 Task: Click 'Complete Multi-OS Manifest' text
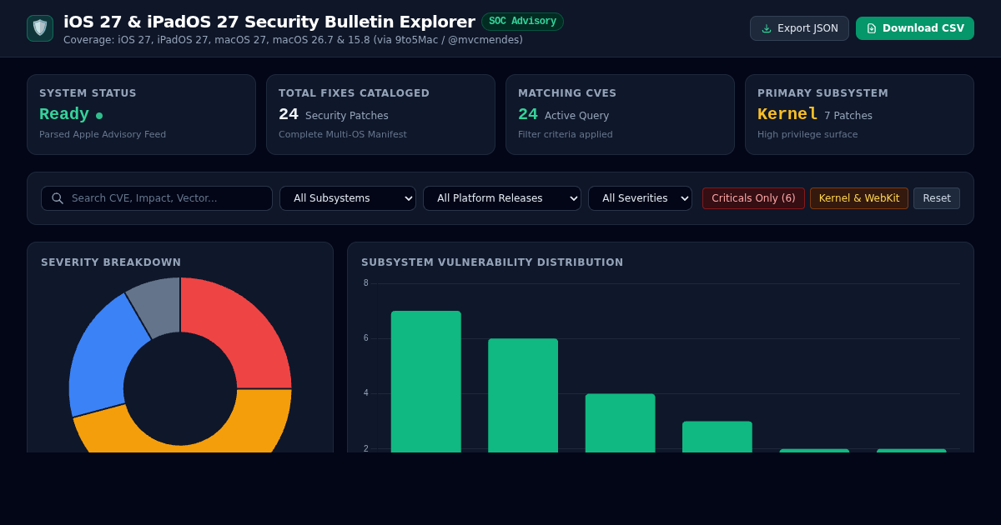343,134
